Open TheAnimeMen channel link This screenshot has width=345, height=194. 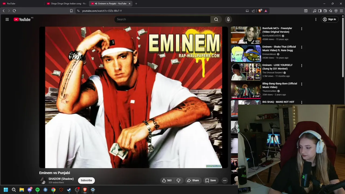pyautogui.click(x=269, y=91)
